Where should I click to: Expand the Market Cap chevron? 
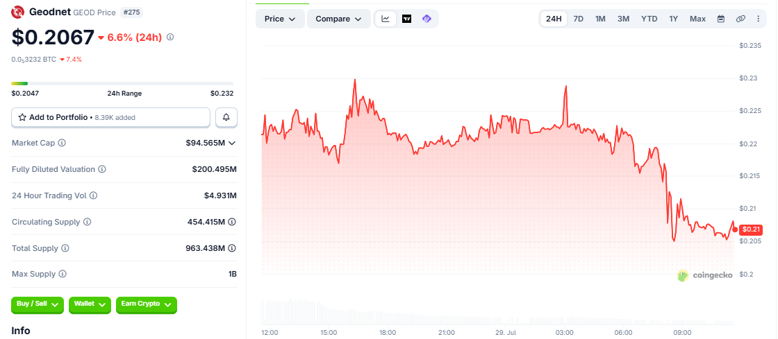(x=232, y=143)
